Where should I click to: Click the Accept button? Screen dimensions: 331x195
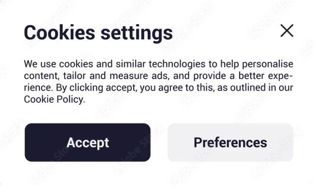point(87,143)
